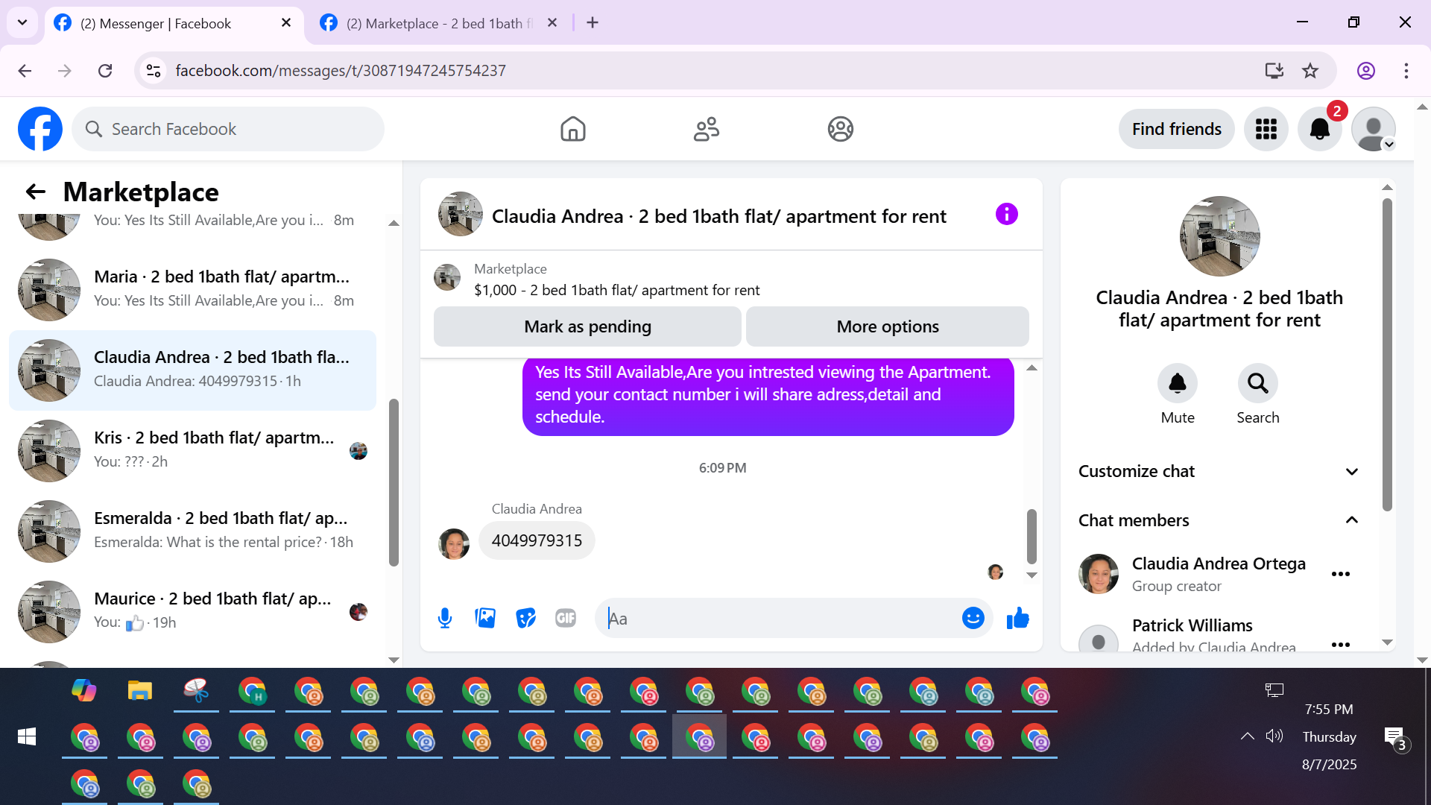
Task: Search in conversation magnifier icon
Action: (1258, 383)
